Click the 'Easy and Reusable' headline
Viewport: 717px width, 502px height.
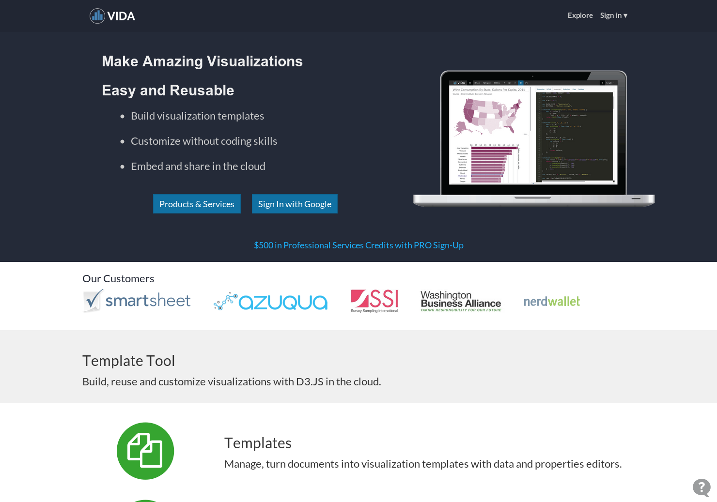pos(168,91)
